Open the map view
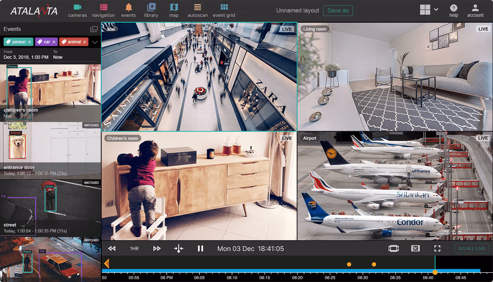The width and height of the screenshot is (493, 282). coord(174,10)
